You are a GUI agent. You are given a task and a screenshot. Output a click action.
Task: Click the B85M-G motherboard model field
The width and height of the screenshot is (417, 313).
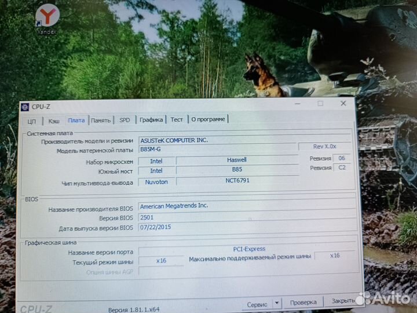[218, 149]
